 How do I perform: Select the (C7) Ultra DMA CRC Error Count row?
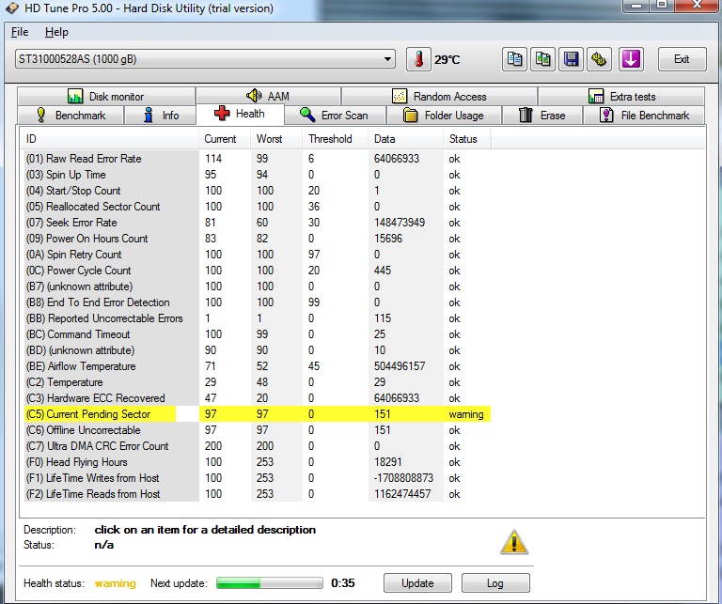[x=256, y=446]
